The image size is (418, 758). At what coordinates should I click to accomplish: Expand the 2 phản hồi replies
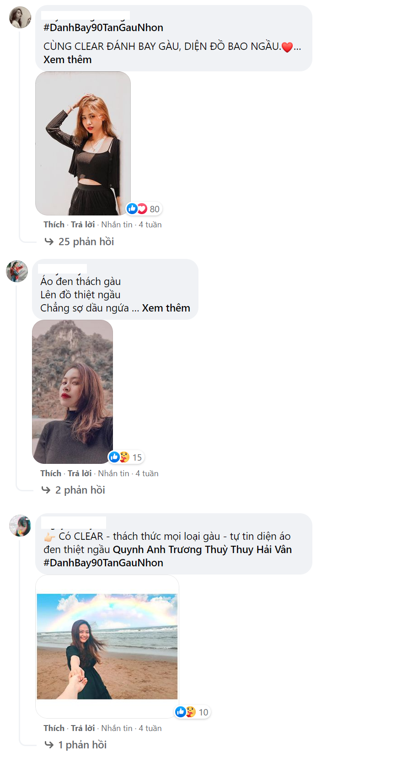click(x=80, y=490)
